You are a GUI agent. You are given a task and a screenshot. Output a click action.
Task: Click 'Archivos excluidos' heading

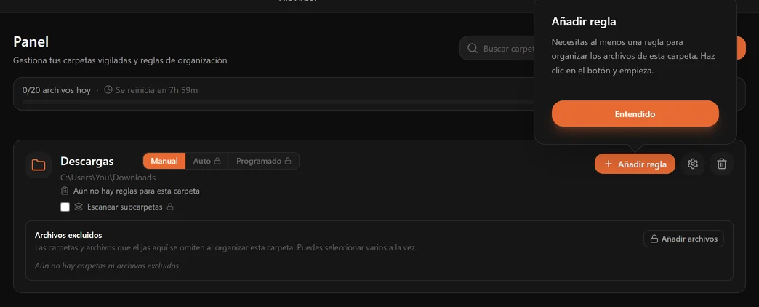68,235
